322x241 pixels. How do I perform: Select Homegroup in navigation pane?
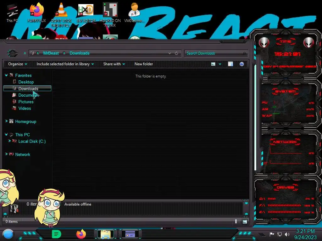(x=26, y=121)
